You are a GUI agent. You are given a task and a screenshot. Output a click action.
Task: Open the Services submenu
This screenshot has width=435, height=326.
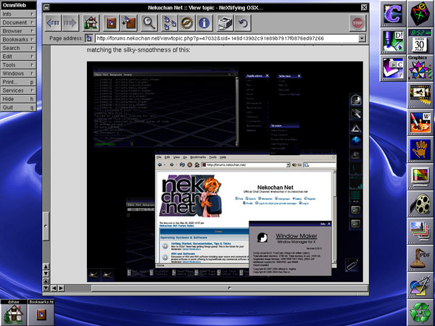[x=18, y=91]
